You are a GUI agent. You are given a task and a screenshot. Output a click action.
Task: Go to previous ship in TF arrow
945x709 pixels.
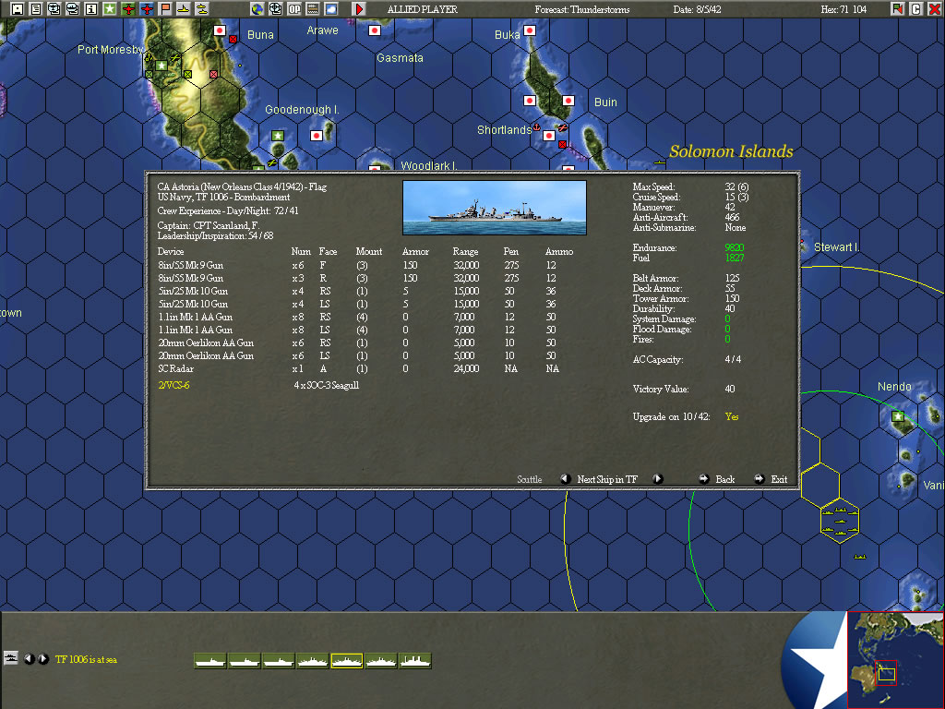click(x=566, y=479)
